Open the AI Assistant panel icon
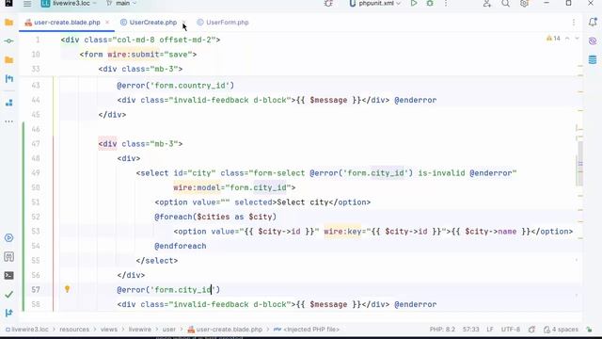Screen dimensions: 602x339 coord(593,40)
